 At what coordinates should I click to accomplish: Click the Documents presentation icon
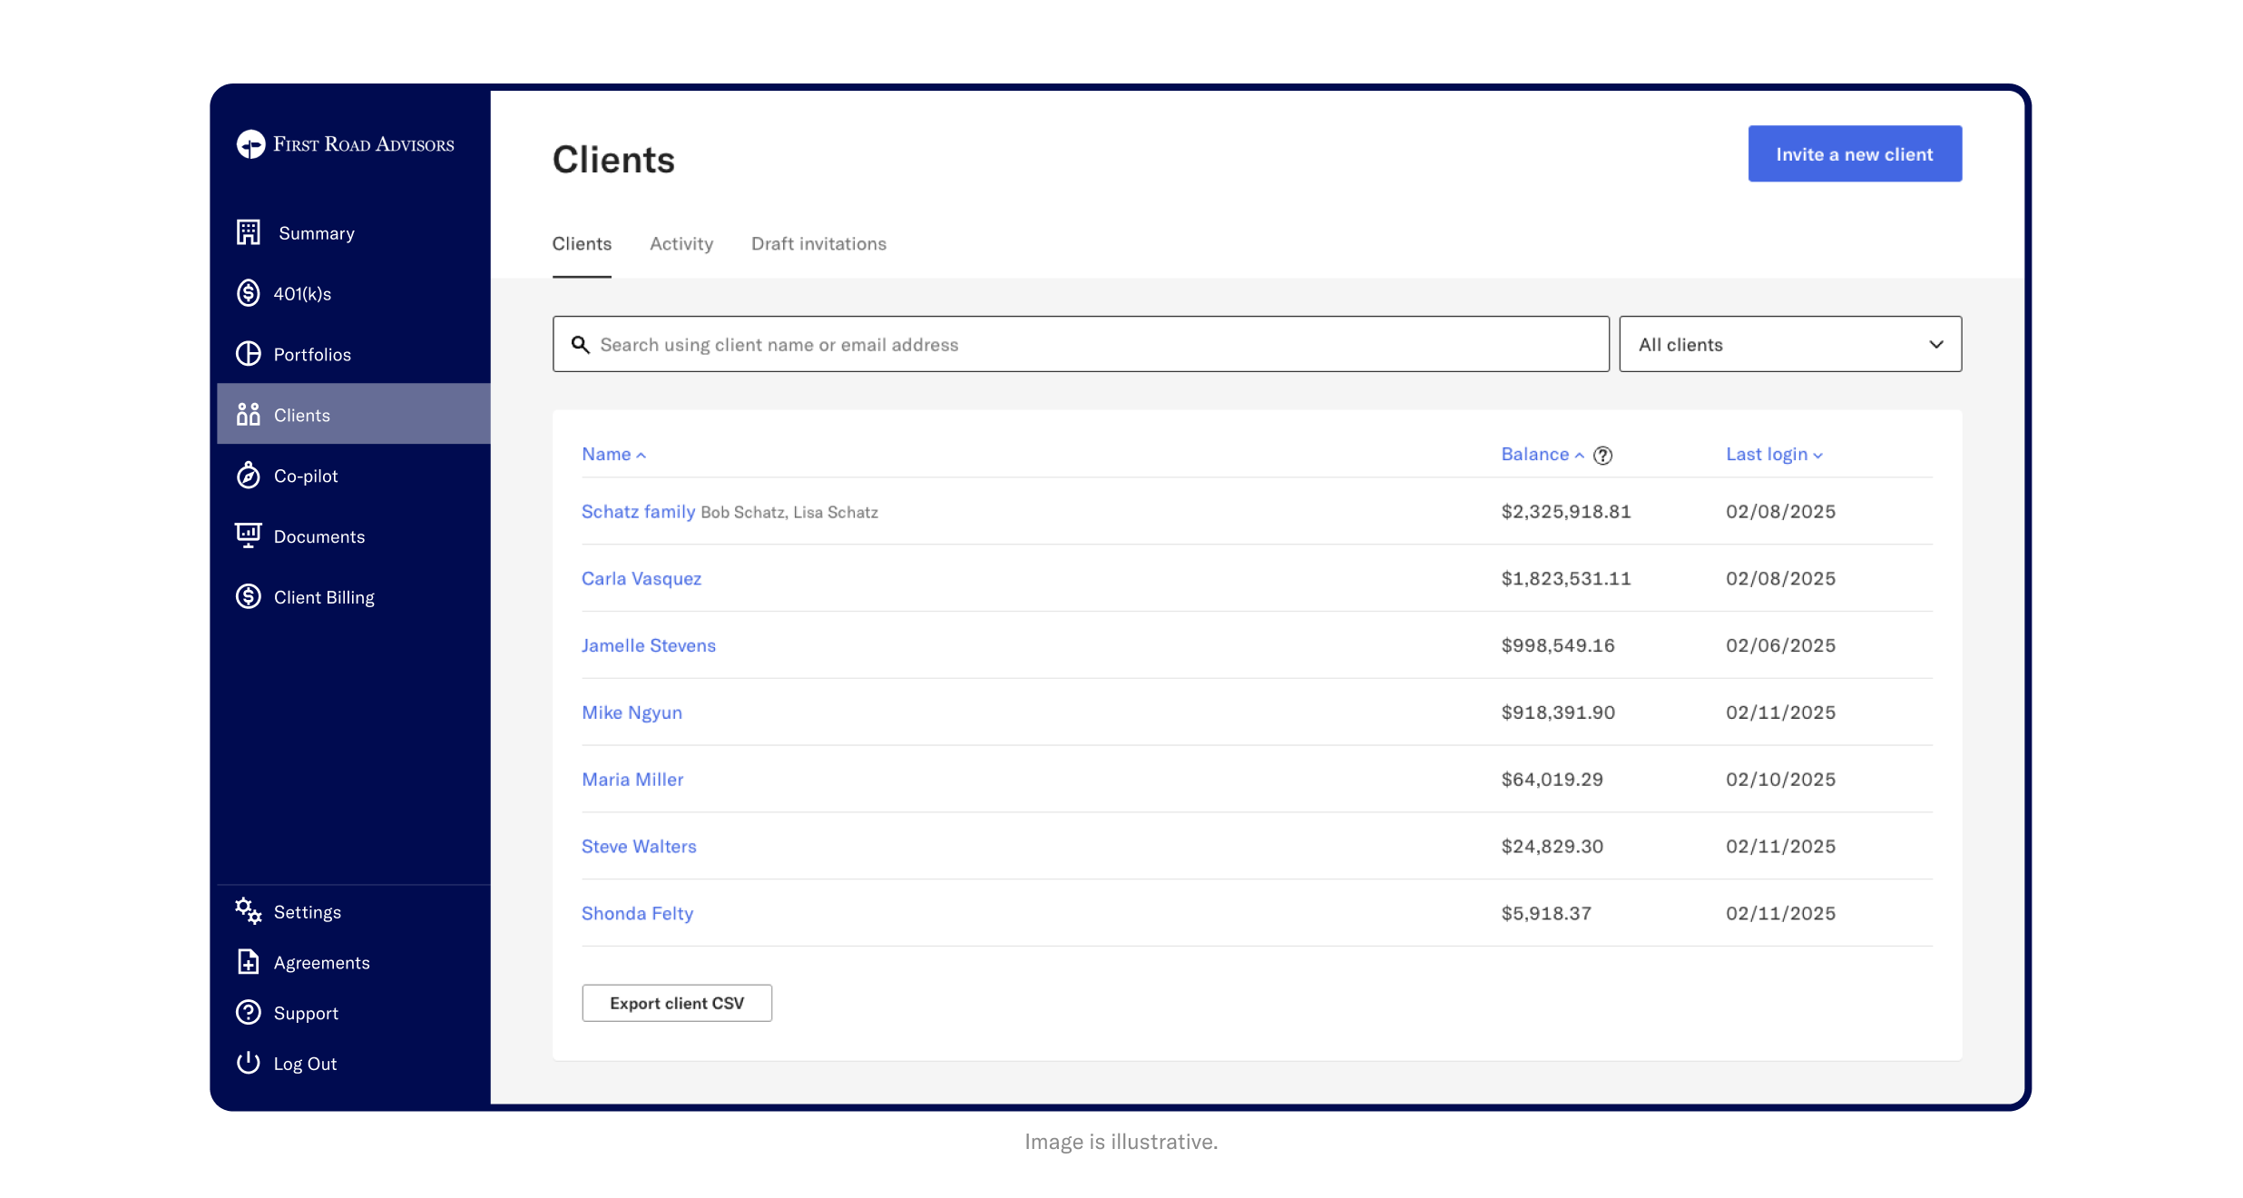(x=249, y=535)
